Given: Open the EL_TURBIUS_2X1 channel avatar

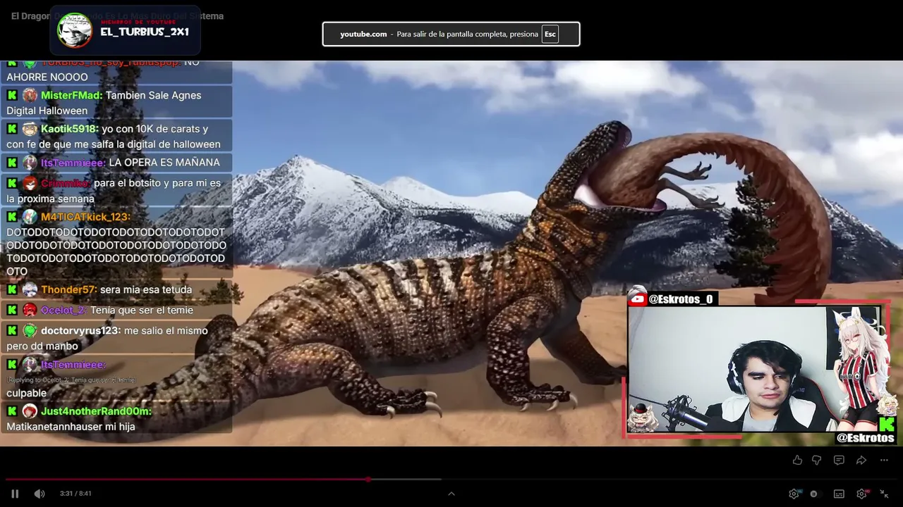Looking at the screenshot, I should (x=74, y=30).
